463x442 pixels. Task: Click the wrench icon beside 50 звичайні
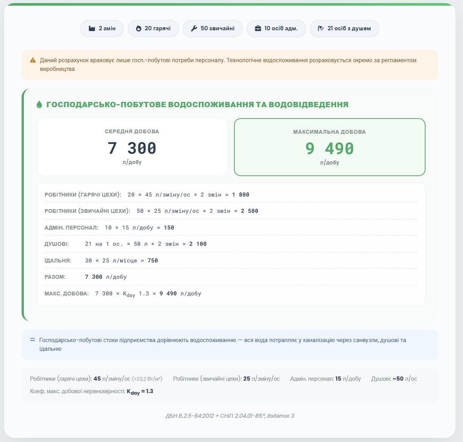click(x=194, y=28)
